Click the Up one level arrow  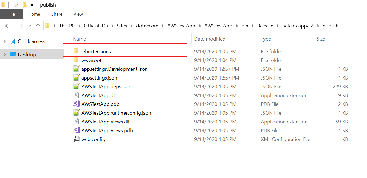tap(38, 26)
